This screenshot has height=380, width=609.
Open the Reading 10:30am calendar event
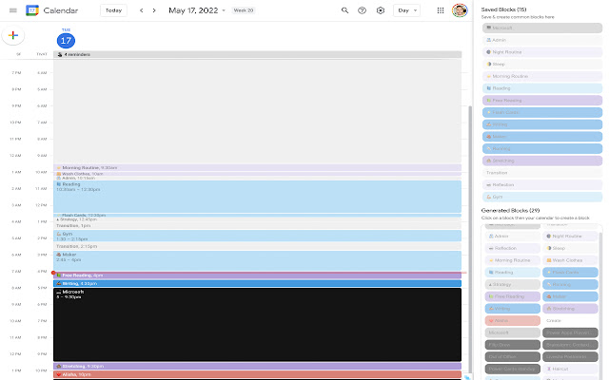pyautogui.click(x=257, y=197)
